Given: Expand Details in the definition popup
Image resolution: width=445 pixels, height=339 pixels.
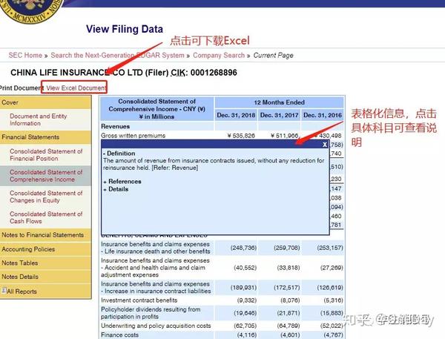Looking at the screenshot, I should [116, 189].
